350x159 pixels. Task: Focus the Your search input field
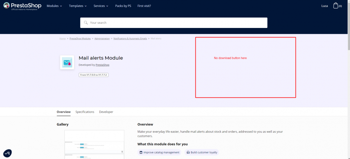coord(174,23)
